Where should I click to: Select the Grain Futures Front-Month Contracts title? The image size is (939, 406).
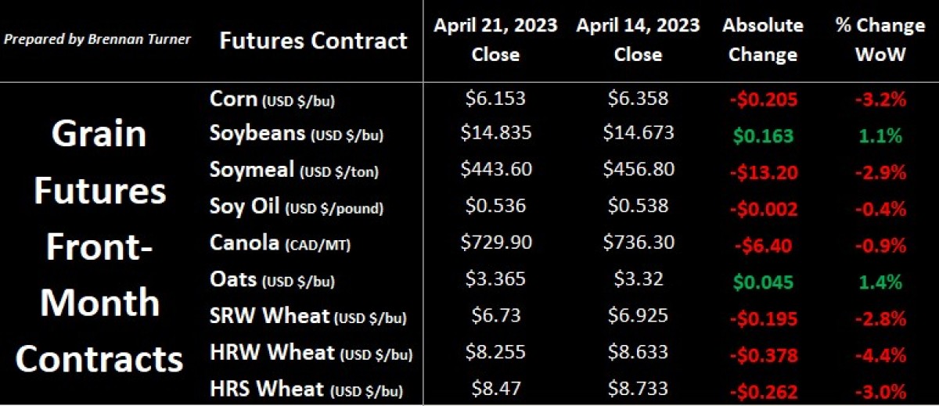coord(100,246)
